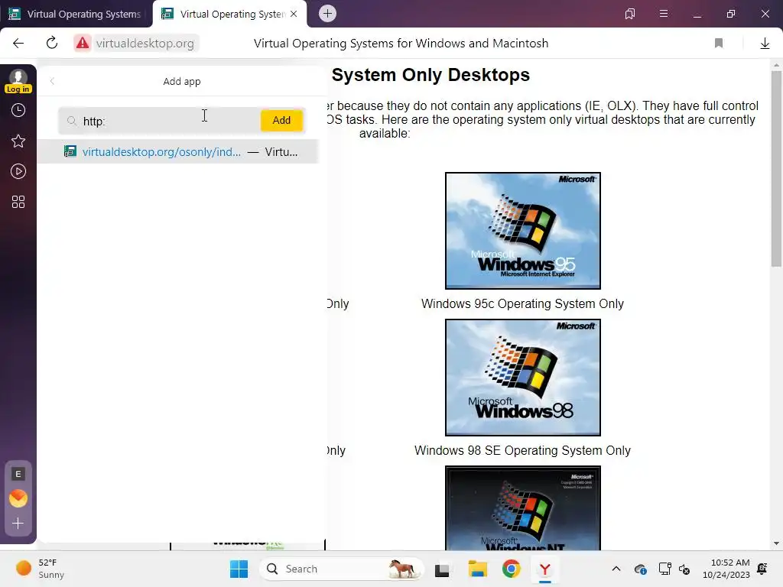Image resolution: width=783 pixels, height=587 pixels.
Task: Open the Windows Start menu
Action: tap(239, 569)
